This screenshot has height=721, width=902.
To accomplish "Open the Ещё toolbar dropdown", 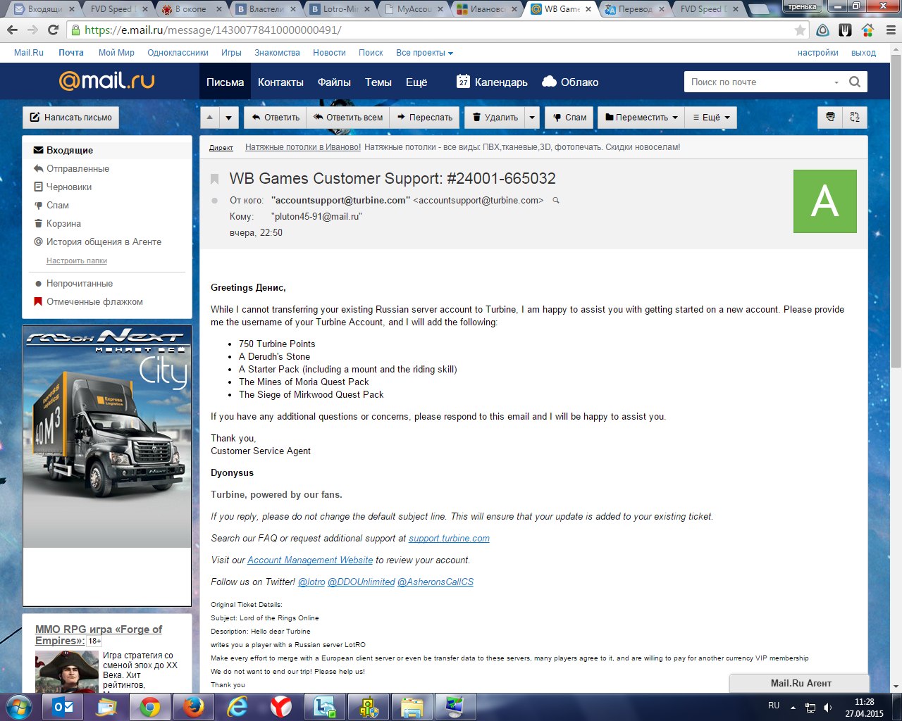I will (711, 118).
